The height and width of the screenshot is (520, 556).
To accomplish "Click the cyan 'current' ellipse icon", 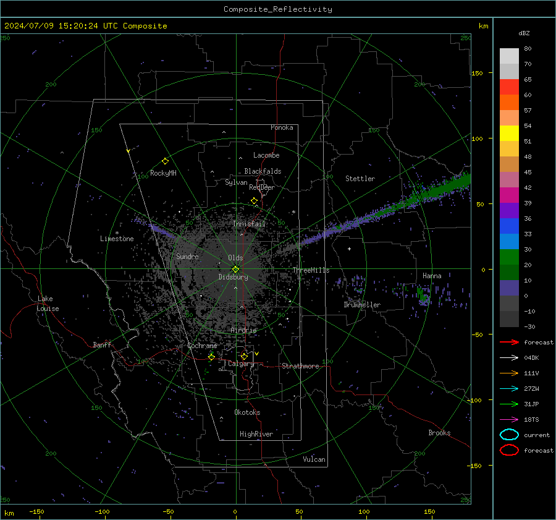I will (509, 435).
